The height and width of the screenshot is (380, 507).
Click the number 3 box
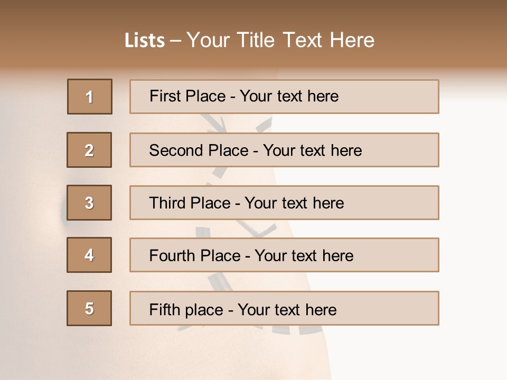coord(89,203)
